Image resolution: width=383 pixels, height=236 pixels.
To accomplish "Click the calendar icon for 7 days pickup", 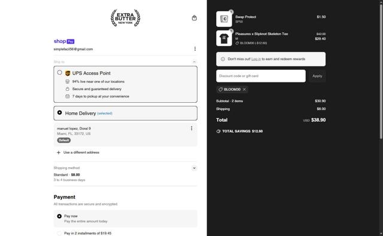I will 68,96.
